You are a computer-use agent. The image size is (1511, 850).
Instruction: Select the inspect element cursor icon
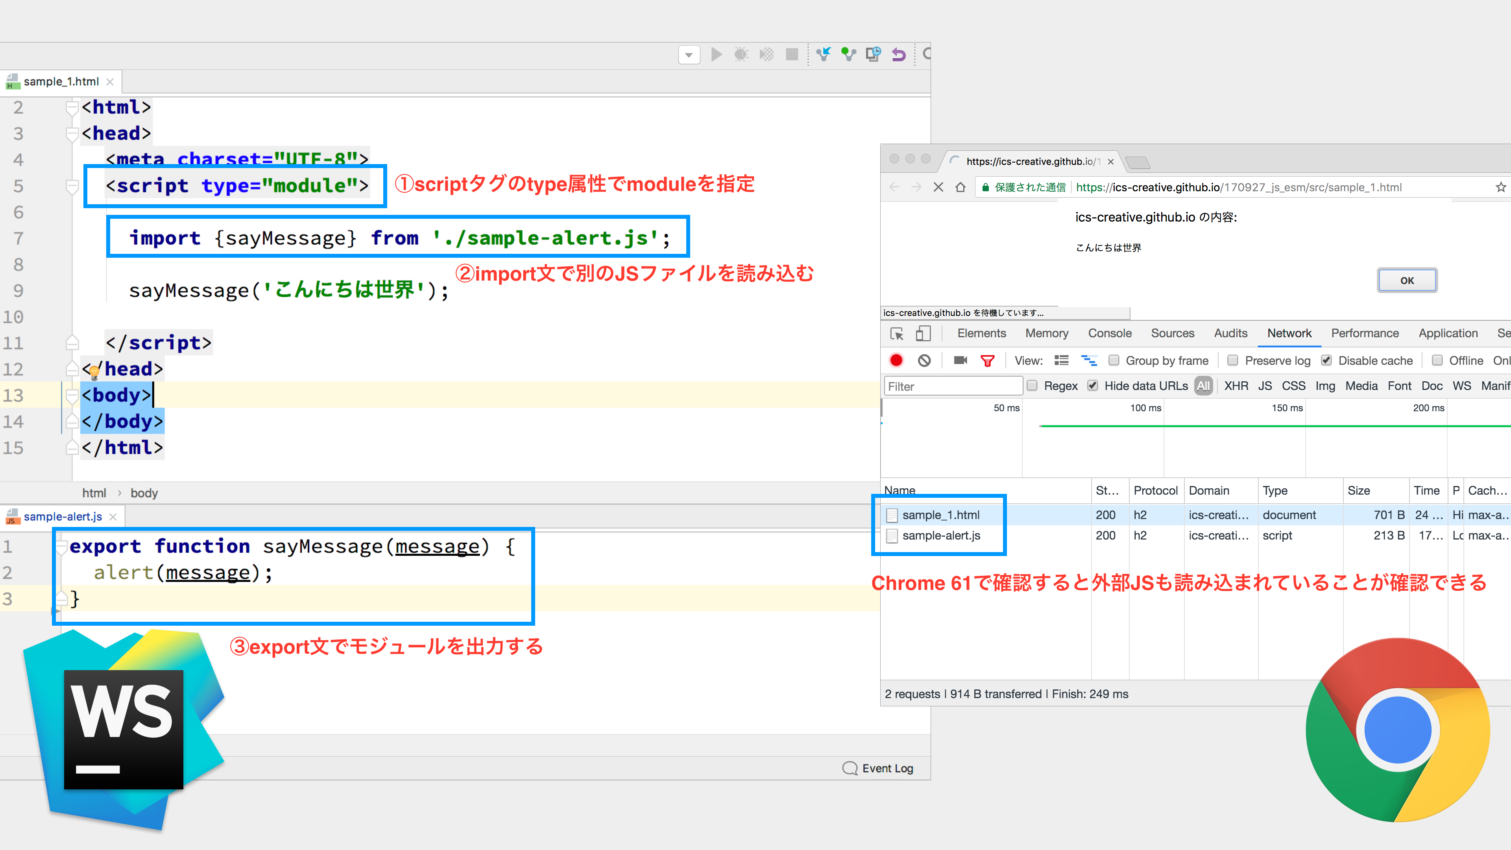tap(897, 333)
